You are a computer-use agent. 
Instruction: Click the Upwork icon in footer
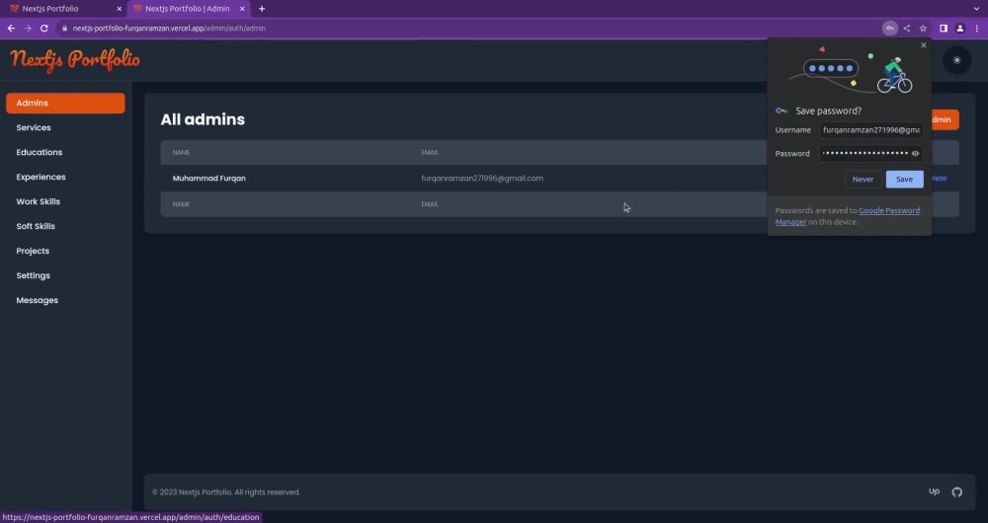point(934,492)
